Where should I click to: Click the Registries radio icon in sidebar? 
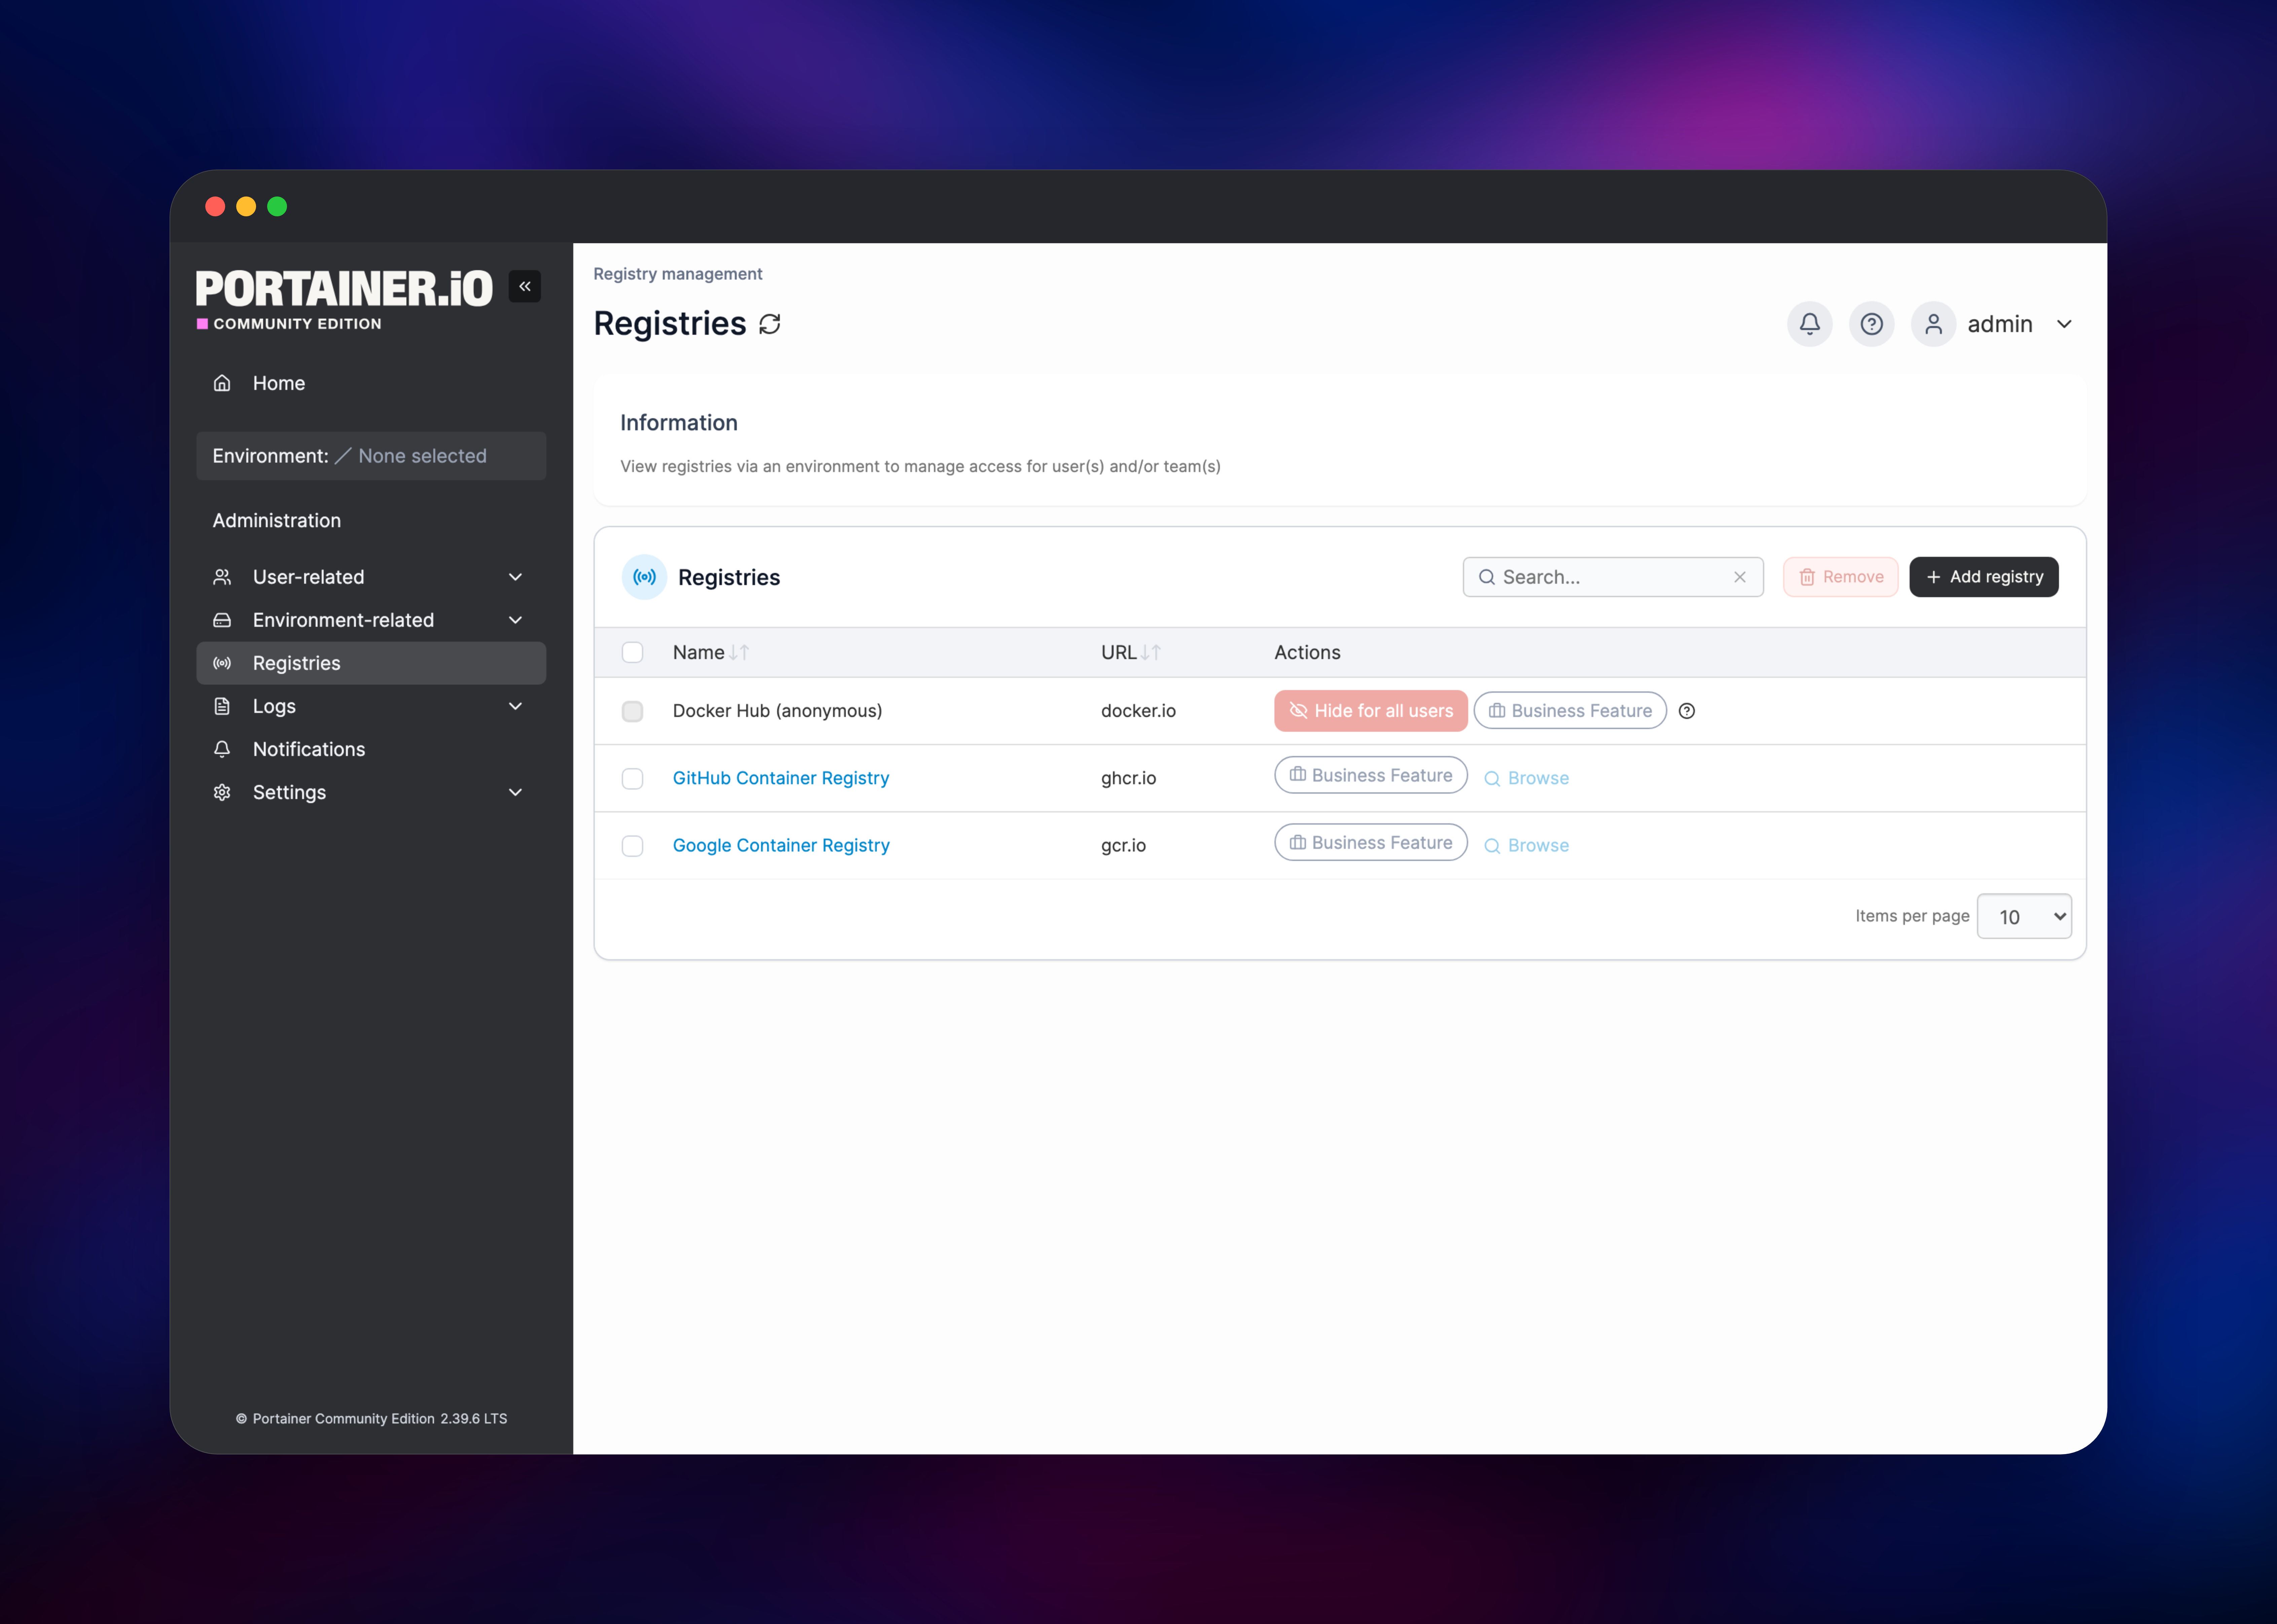pyautogui.click(x=222, y=663)
